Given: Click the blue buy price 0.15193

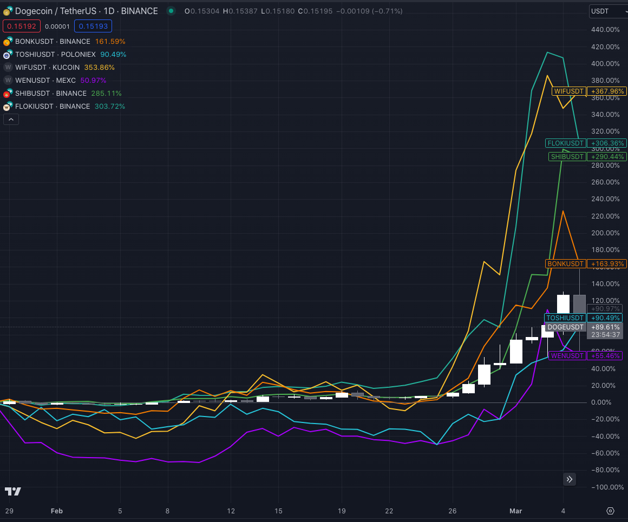Looking at the screenshot, I should pos(93,26).
